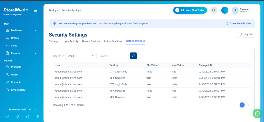Go to next page arrow in pagination
264x122 pixels.
[249, 105]
